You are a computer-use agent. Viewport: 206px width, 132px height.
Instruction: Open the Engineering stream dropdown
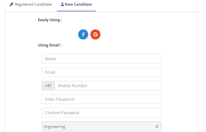(x=101, y=126)
